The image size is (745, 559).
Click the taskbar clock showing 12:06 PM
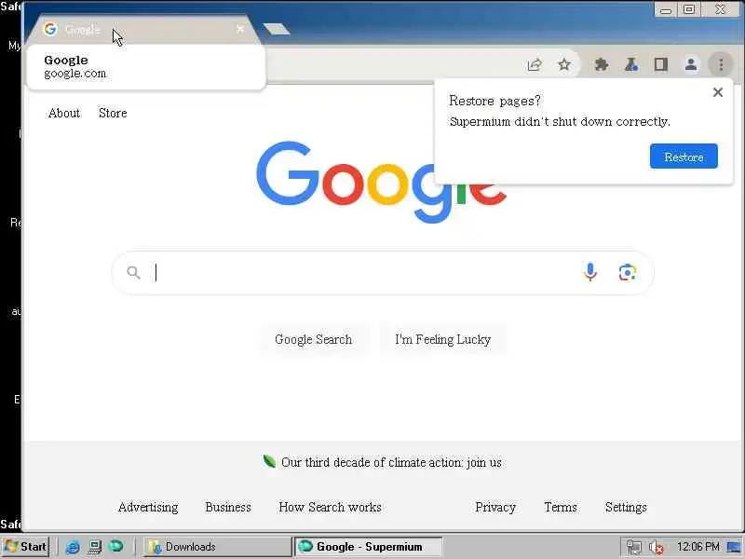698,547
